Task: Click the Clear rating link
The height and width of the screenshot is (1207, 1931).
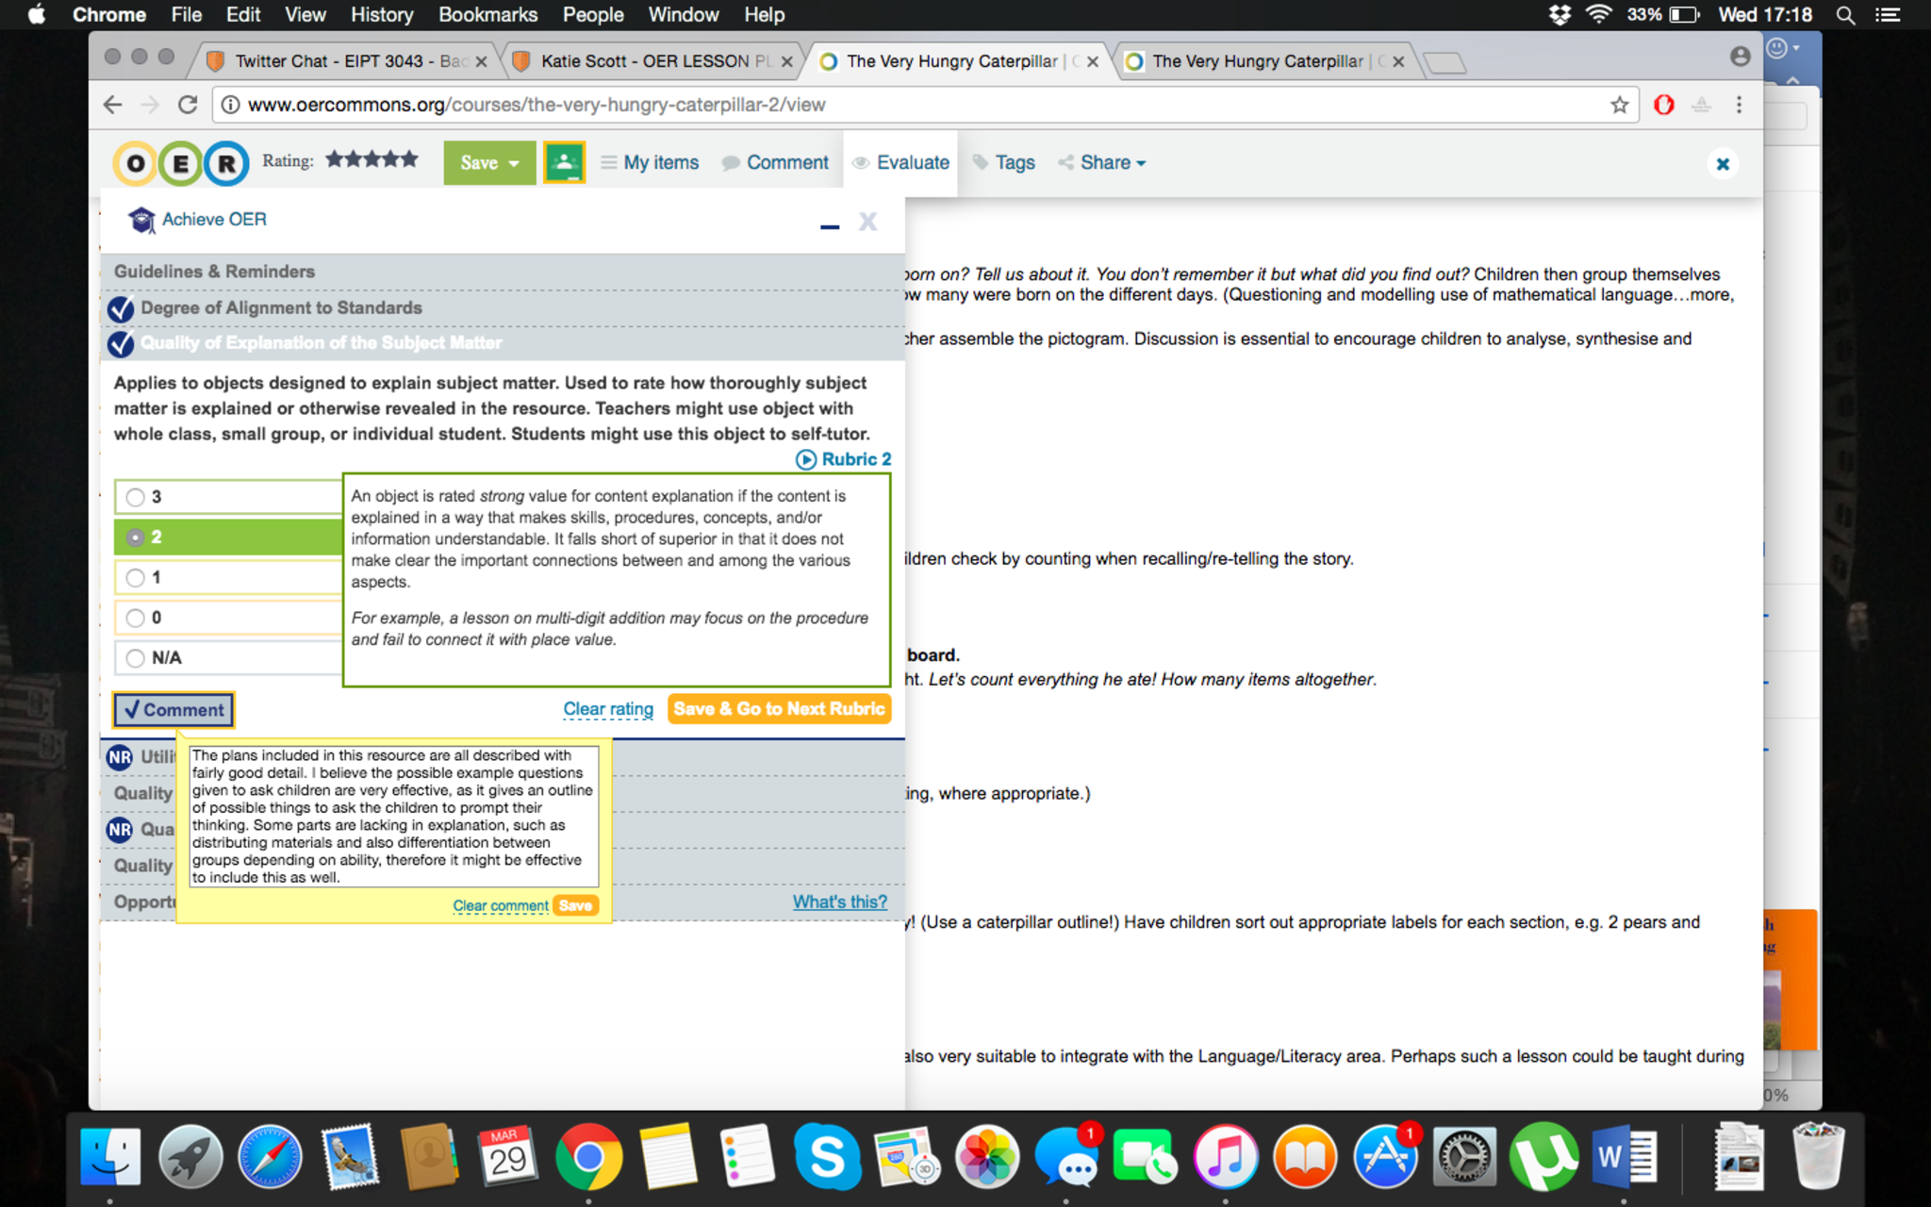Action: click(608, 709)
